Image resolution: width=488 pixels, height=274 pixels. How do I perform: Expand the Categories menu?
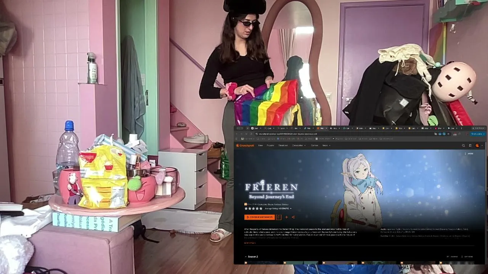(x=298, y=145)
